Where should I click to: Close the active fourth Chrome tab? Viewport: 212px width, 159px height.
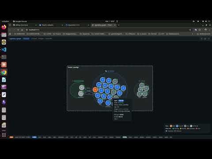coord(115,25)
